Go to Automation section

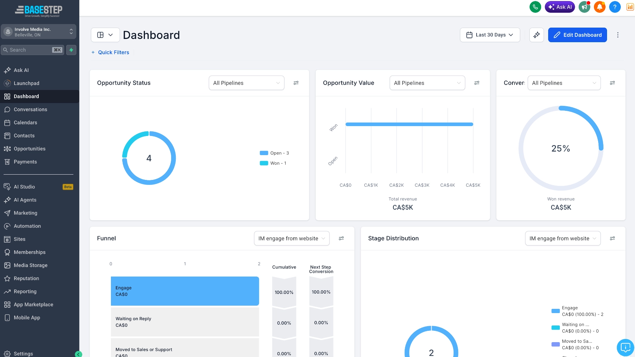point(39,226)
